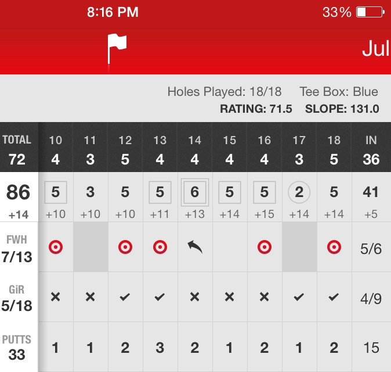This screenshot has height=372, width=391.
Task: Tap the white golf flag icon
Action: tap(116, 48)
